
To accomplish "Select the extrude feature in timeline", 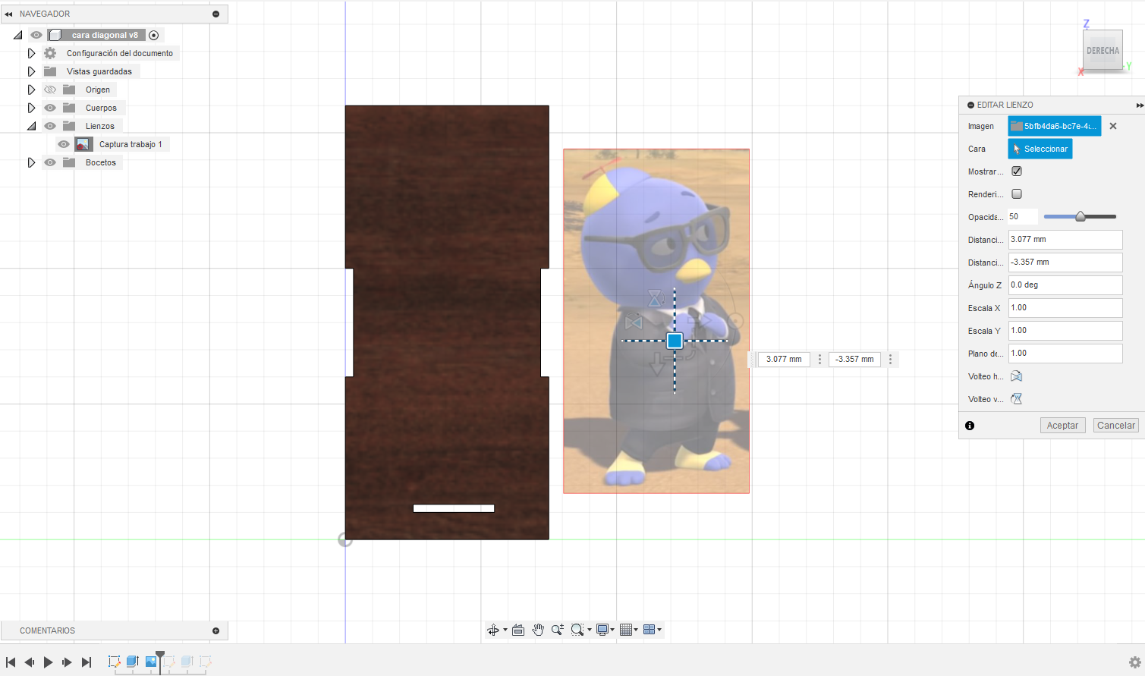I will [132, 662].
